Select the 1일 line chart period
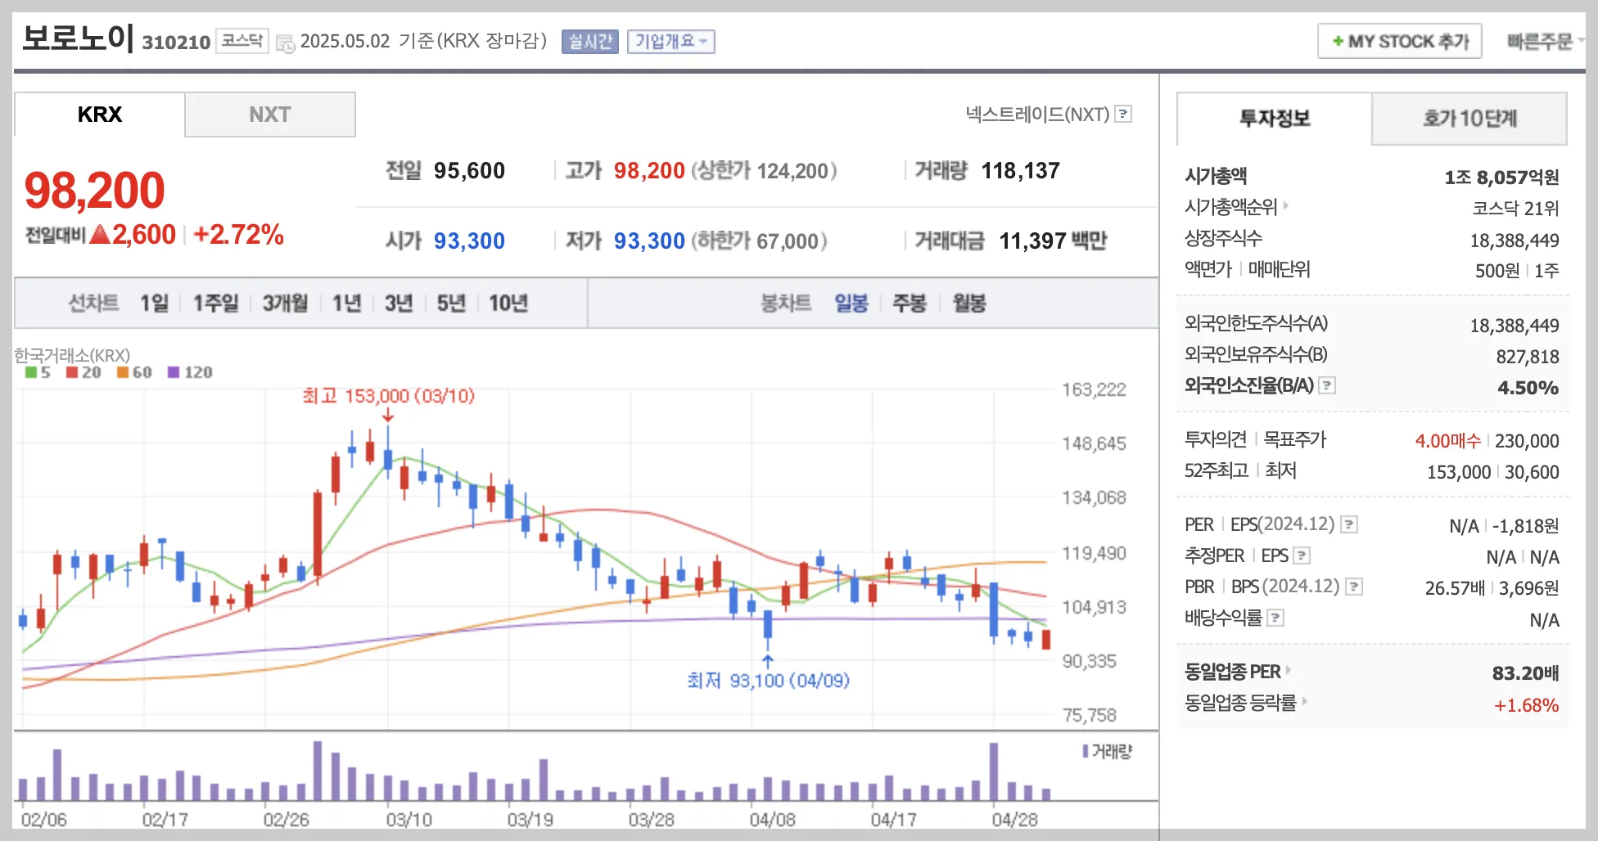This screenshot has height=841, width=1598. click(x=154, y=304)
